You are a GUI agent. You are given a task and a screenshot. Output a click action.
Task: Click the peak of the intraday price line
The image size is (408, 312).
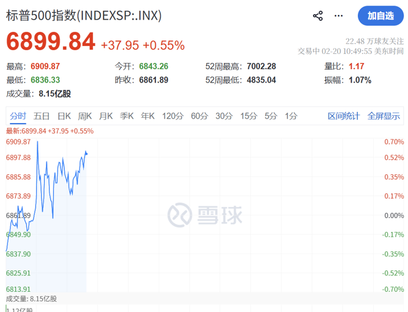tap(38, 142)
